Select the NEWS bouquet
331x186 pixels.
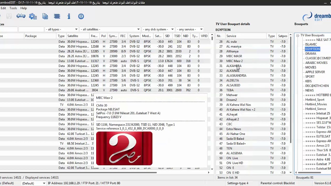[x=309, y=90]
